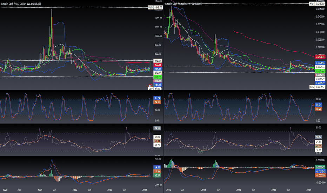Image resolution: width=327 pixels, height=193 pixels.
Task: Click the 800.00 price axis label
Action: click(158, 45)
